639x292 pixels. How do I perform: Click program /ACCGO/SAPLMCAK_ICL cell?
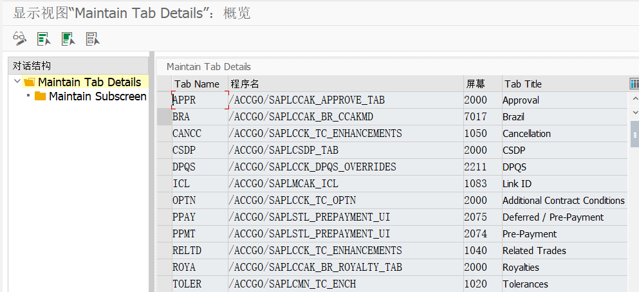346,184
